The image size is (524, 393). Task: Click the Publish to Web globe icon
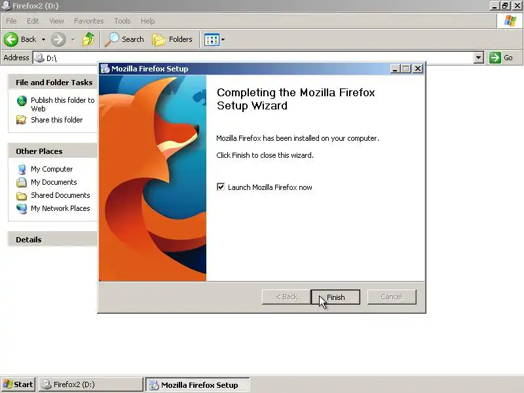coord(22,101)
